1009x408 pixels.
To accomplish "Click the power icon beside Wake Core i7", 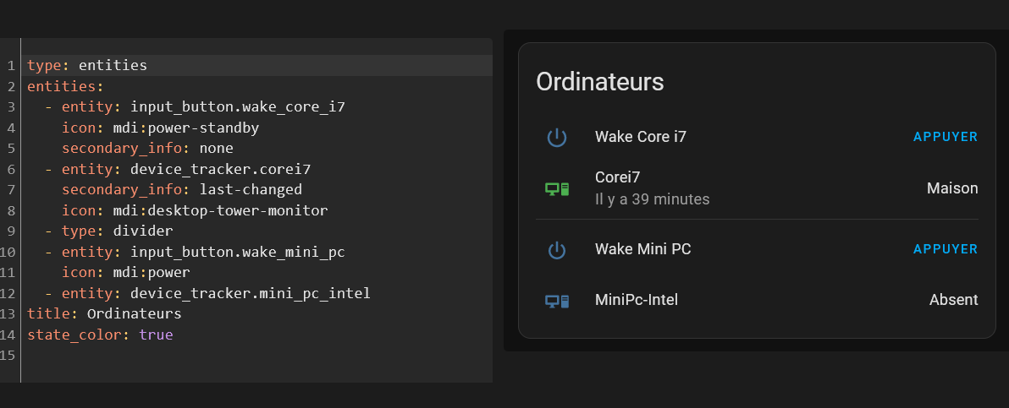I will click(557, 138).
